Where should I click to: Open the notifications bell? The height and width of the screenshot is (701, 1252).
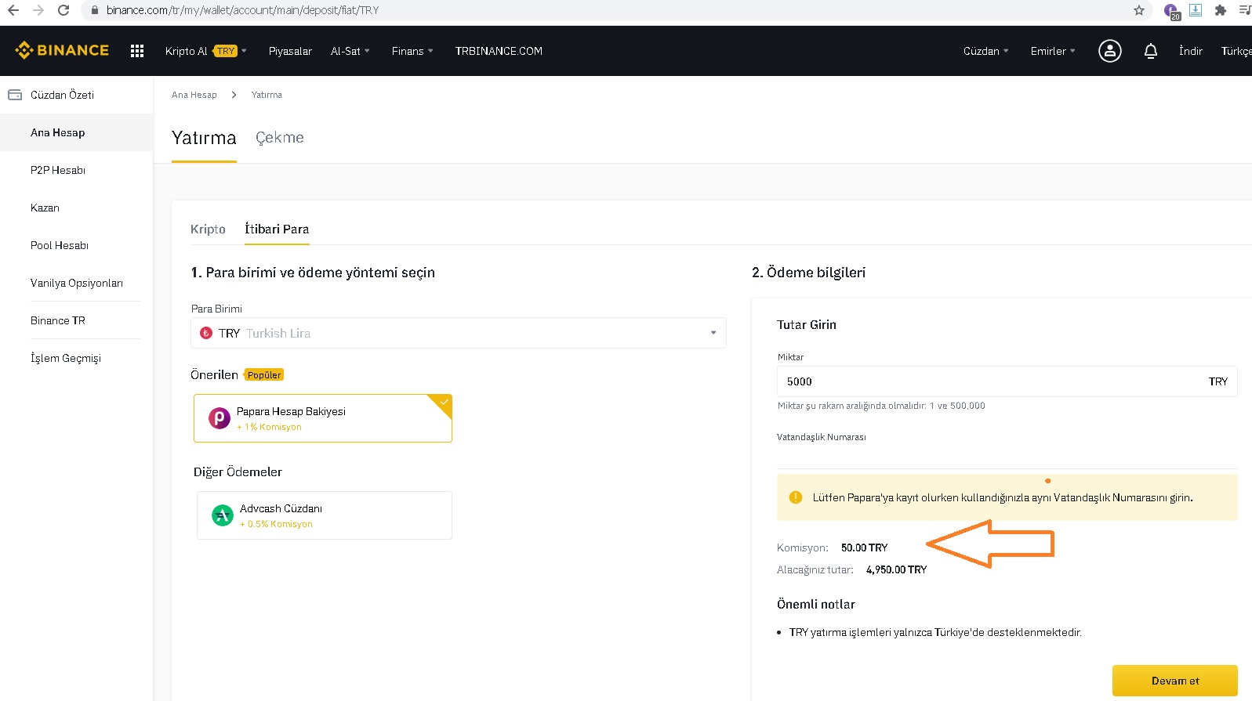1150,51
